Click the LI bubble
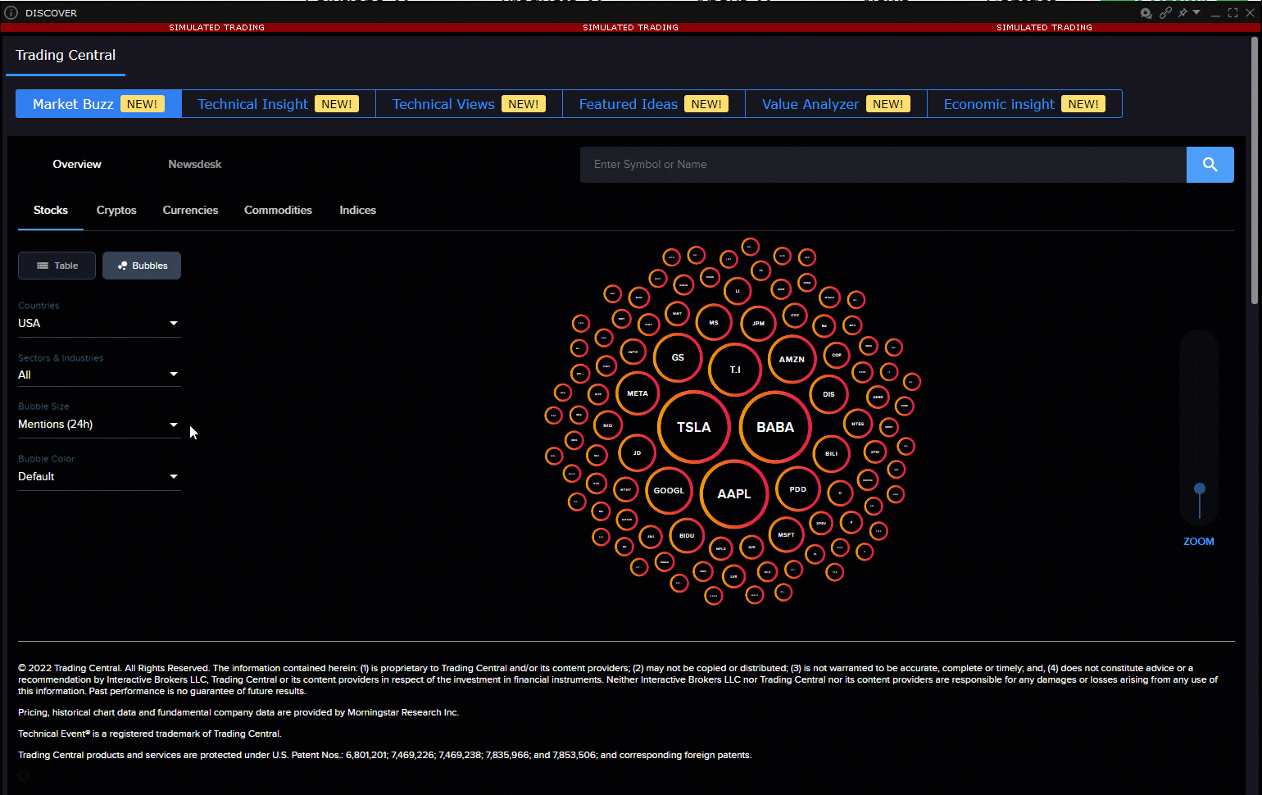 tap(738, 291)
